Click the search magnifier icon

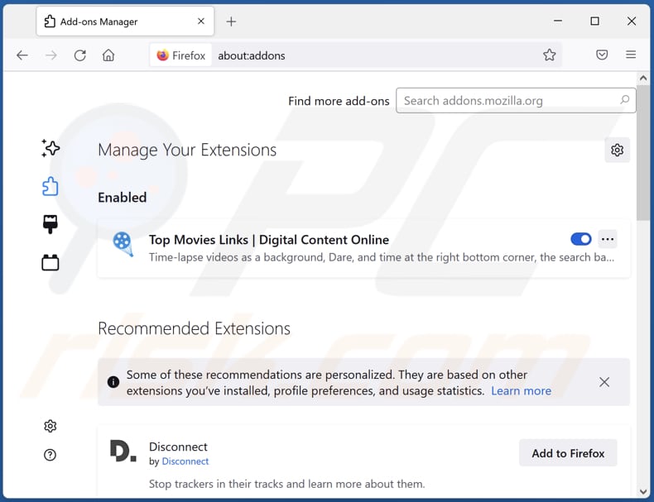624,99
